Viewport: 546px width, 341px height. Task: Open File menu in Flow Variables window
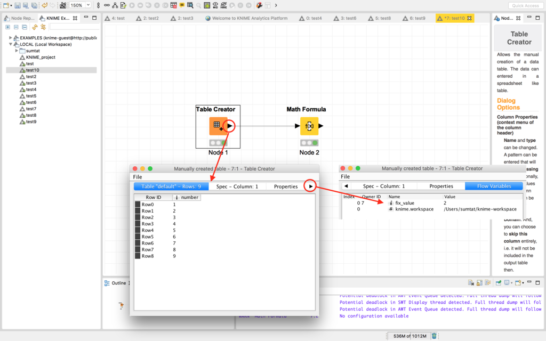pos(345,176)
